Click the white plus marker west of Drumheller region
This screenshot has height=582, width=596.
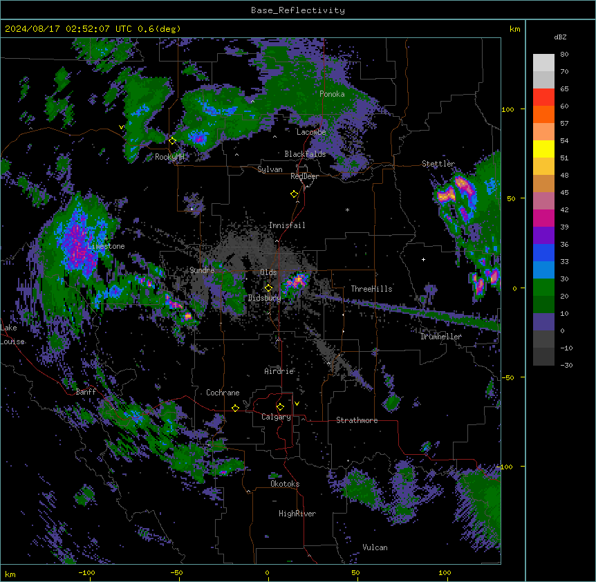423,259
